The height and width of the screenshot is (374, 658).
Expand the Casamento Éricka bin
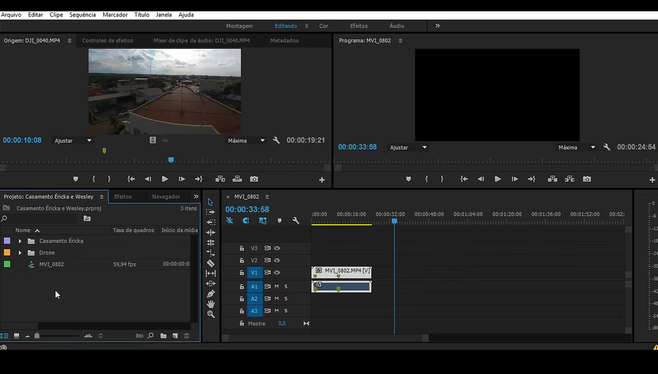tap(20, 241)
